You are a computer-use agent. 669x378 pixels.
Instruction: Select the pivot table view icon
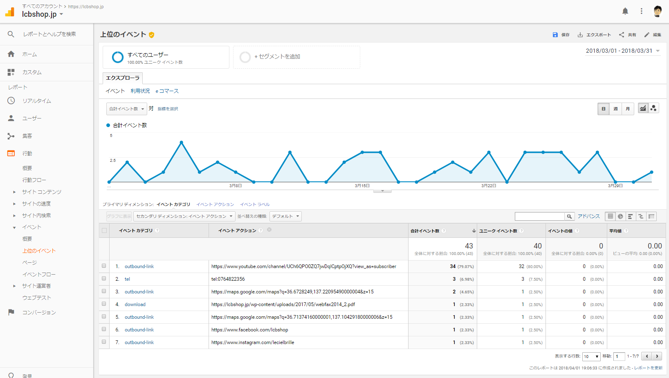coord(651,216)
